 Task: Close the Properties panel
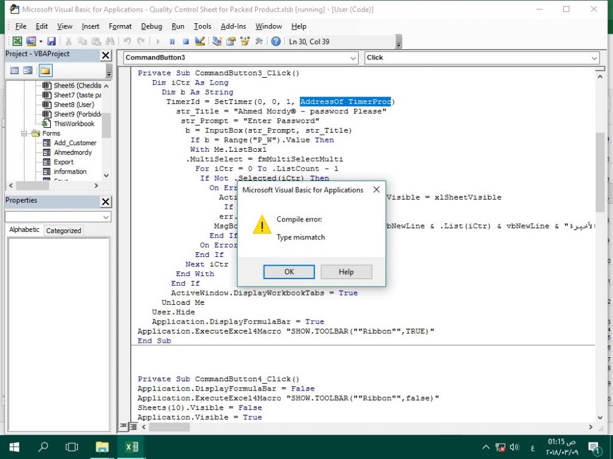click(105, 201)
